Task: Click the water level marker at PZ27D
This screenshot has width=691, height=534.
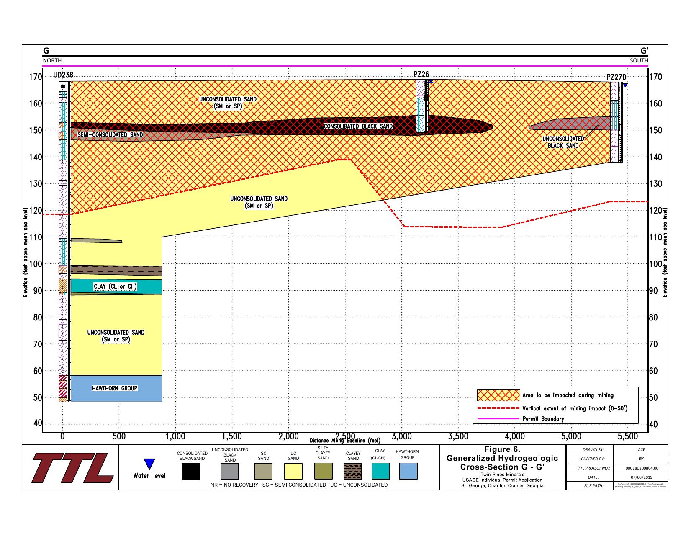Action: click(625, 85)
